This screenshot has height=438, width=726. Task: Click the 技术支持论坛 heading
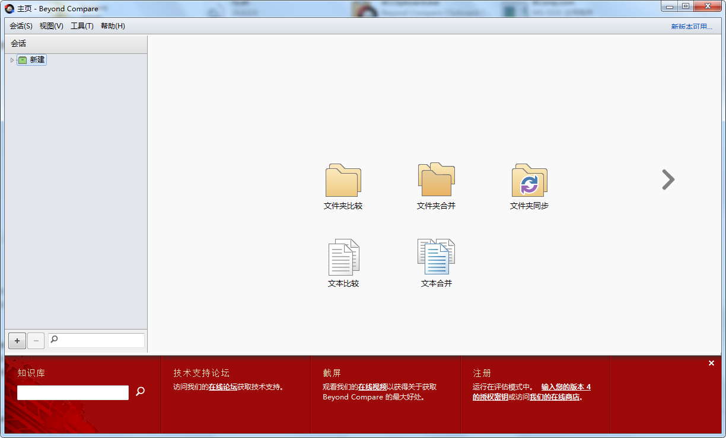(202, 373)
